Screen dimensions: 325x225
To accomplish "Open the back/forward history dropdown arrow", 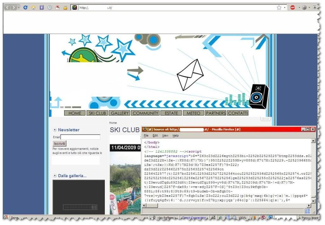I will [x=18, y=7].
